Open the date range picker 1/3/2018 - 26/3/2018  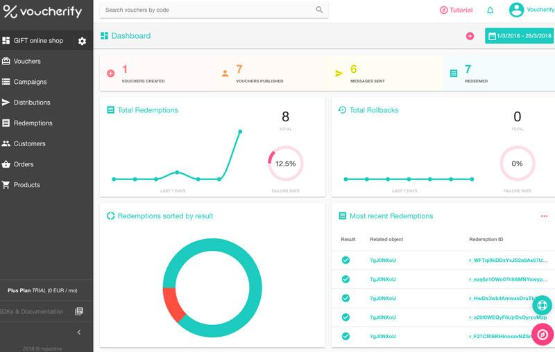pos(519,36)
